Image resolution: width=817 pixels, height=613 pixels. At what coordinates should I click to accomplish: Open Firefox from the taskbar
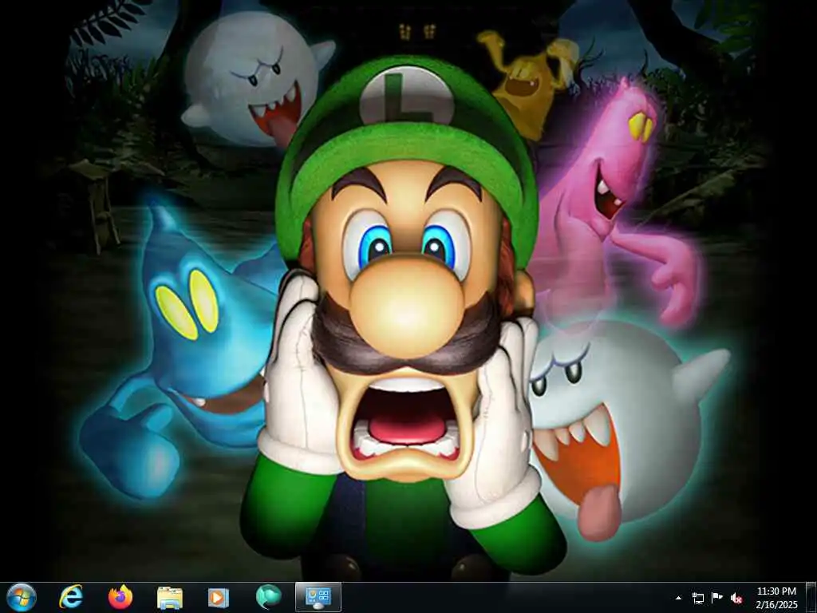[120, 597]
